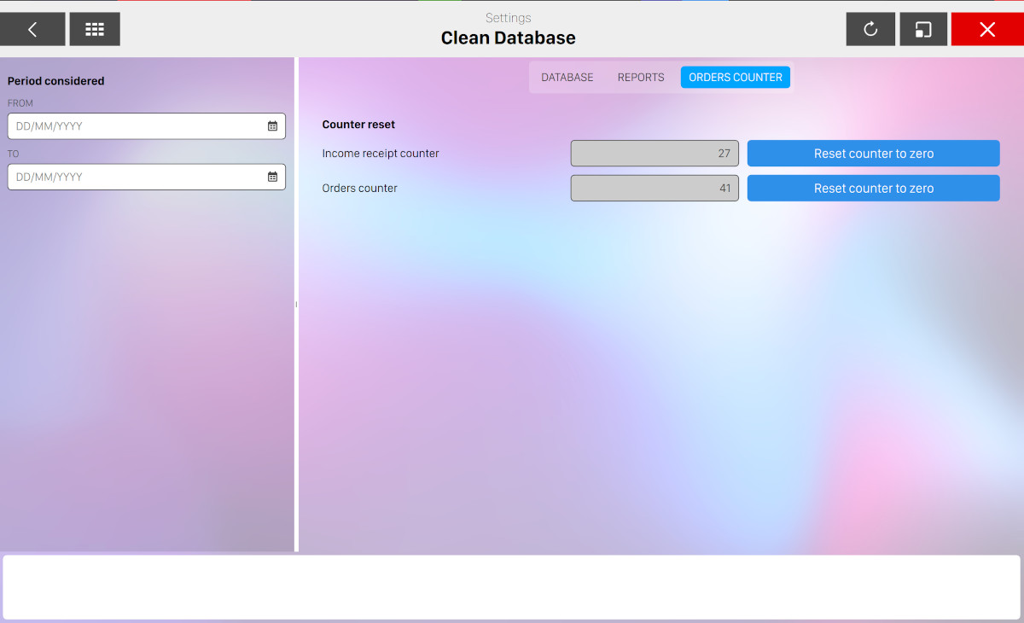Click the refresh icon in the header
The width and height of the screenshot is (1024, 623).
click(x=870, y=29)
